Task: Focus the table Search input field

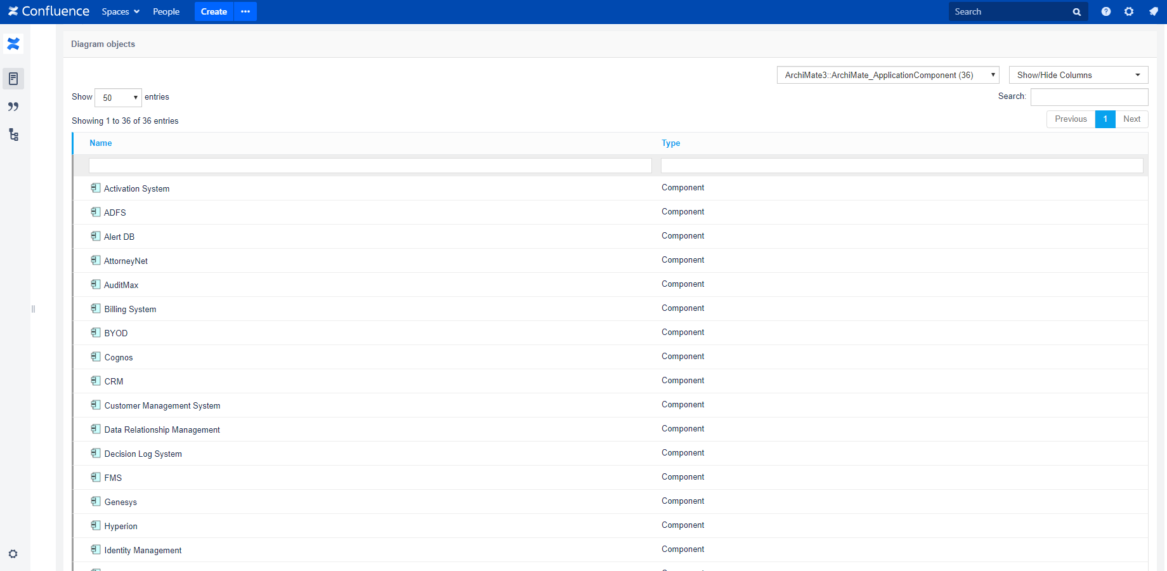Action: [x=1090, y=97]
